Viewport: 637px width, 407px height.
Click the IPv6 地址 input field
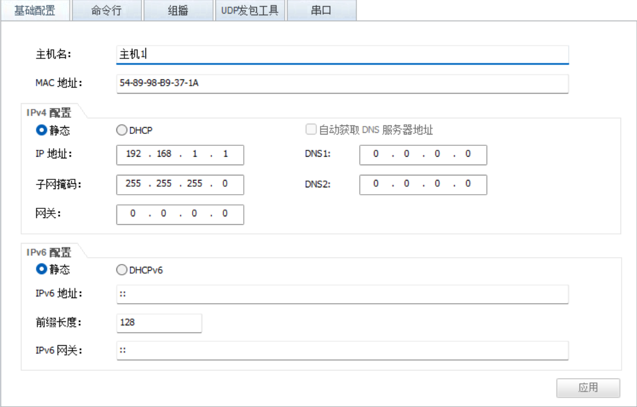click(x=343, y=294)
